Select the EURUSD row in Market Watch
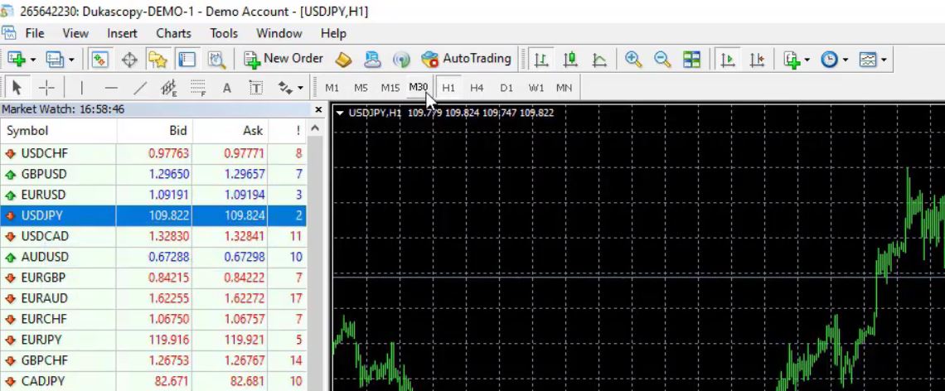This screenshot has height=391, width=945. 153,195
